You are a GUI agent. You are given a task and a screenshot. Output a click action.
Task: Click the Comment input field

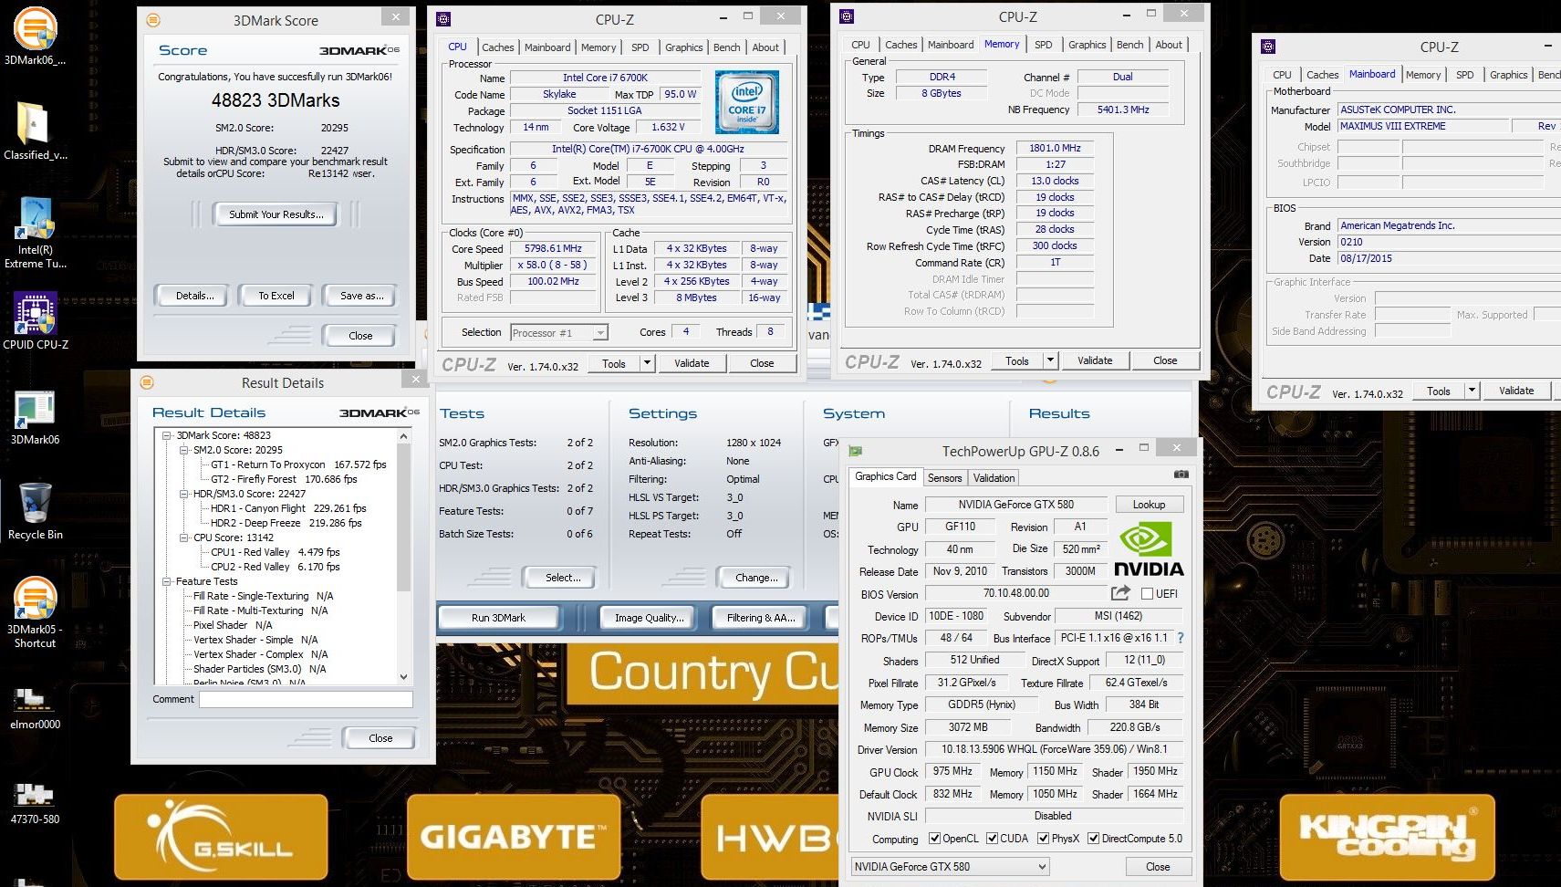(x=306, y=699)
